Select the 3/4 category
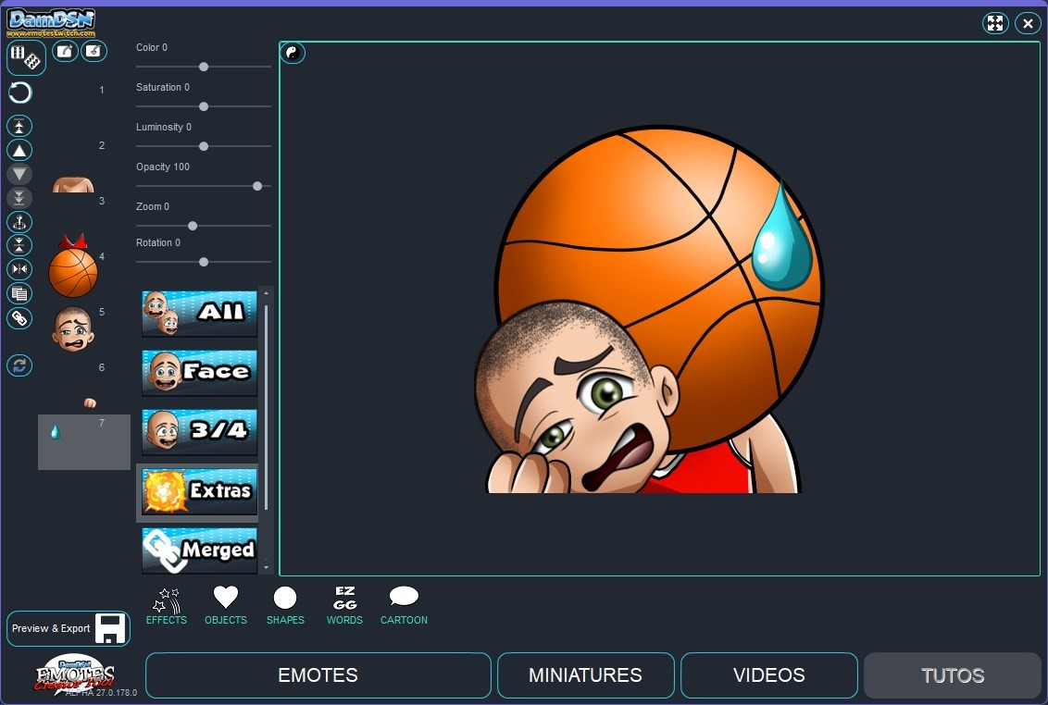 [198, 432]
